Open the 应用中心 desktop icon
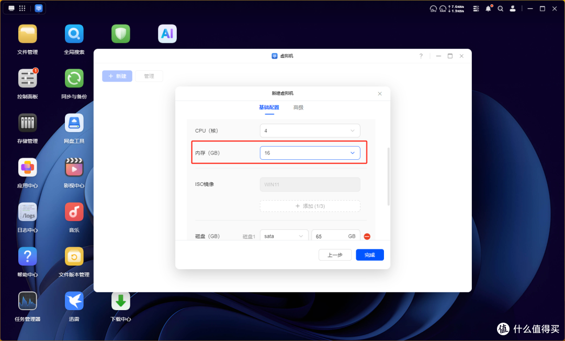565x341 pixels. pyautogui.click(x=27, y=168)
